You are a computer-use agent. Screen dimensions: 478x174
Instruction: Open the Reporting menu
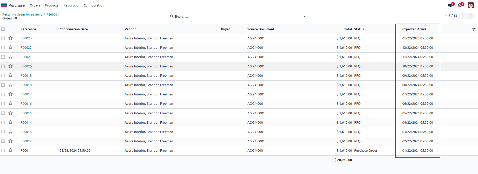[71, 5]
